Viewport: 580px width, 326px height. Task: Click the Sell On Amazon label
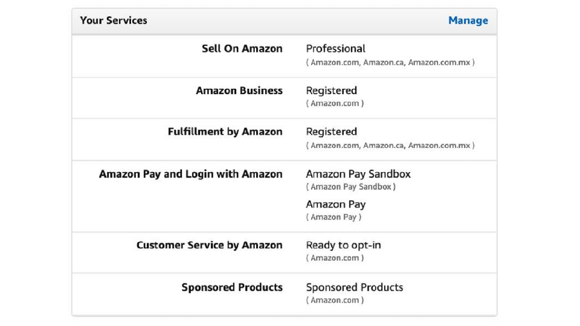pos(242,49)
